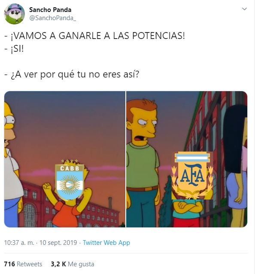View the 3,2 K Me gusta list
This screenshot has height=274, width=255.
coord(73,264)
